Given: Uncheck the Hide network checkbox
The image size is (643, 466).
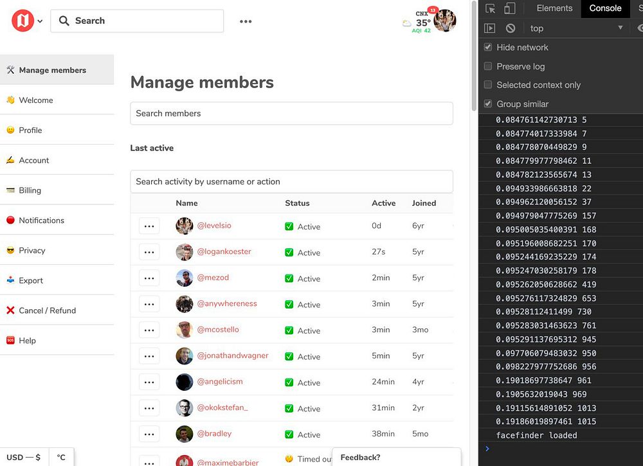Looking at the screenshot, I should (488, 47).
